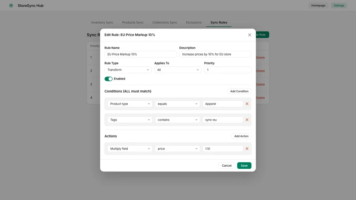This screenshot has width=356, height=200.
Task: Open the Product type field dropdown
Action: (x=130, y=104)
